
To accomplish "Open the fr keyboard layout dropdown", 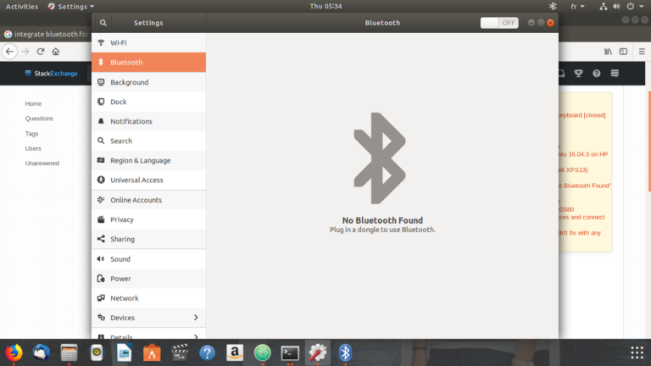I will coord(577,6).
